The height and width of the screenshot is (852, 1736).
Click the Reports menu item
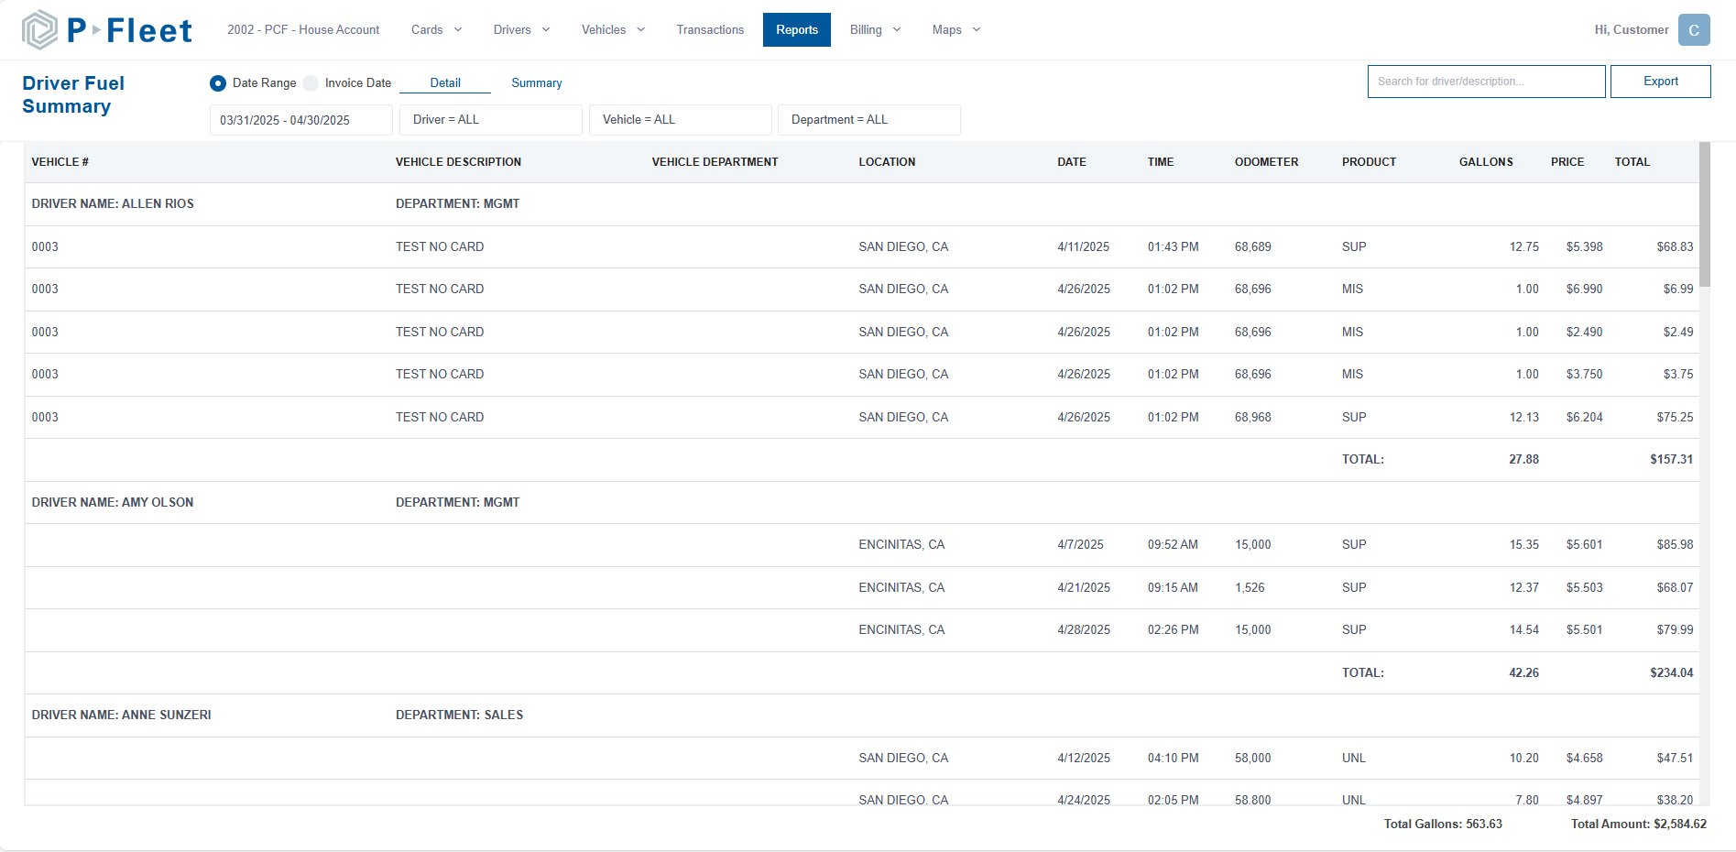(796, 29)
